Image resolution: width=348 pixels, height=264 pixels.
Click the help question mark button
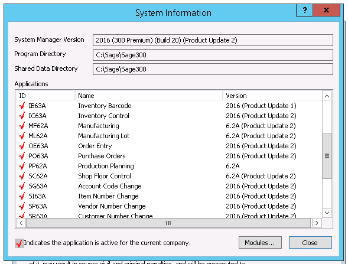tap(304, 10)
